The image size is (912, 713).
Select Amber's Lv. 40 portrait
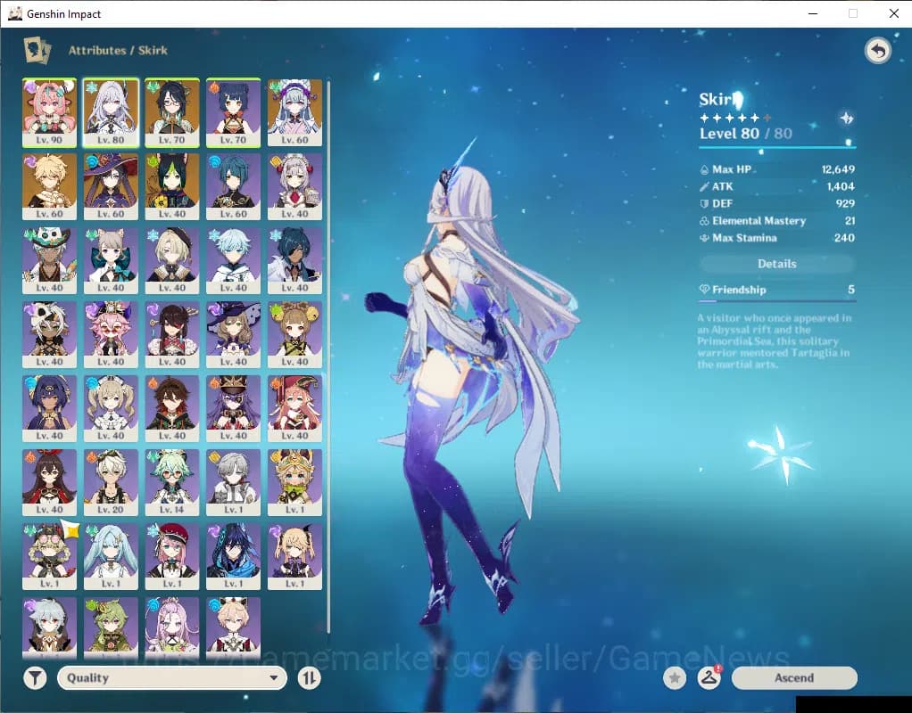[49, 482]
